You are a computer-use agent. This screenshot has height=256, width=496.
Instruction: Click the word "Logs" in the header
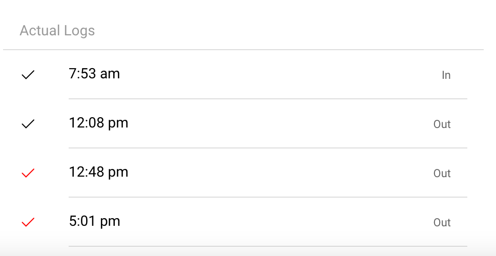(x=79, y=31)
